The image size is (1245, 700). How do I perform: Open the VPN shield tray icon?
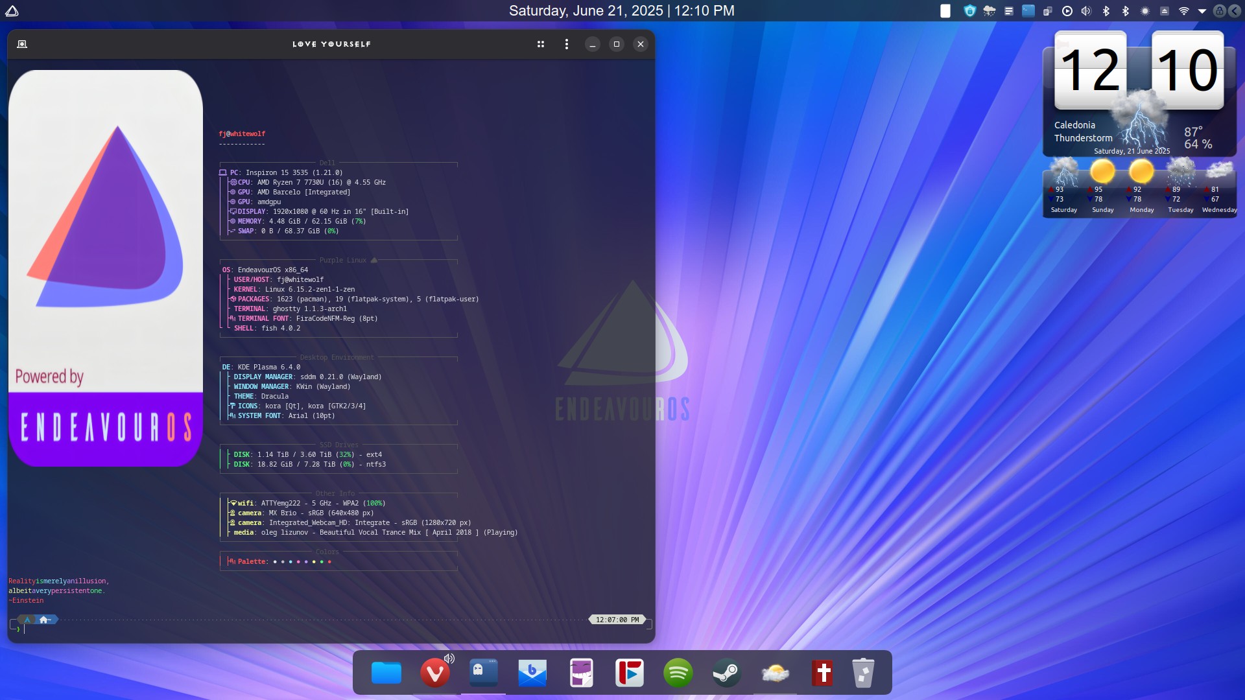tap(970, 11)
